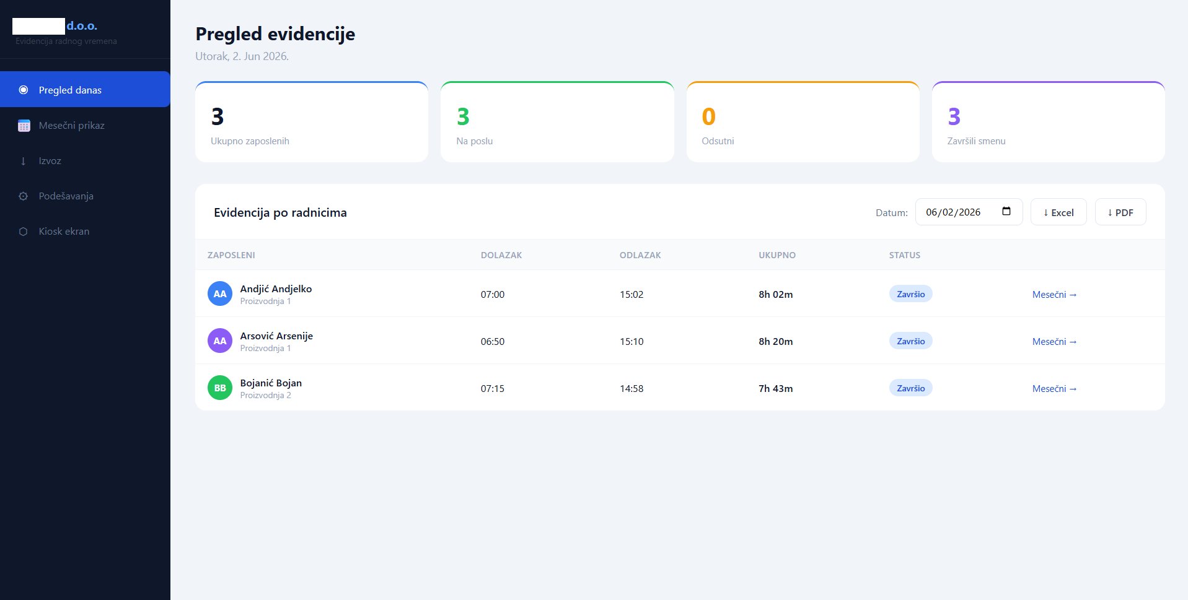Click total 8h 20m
The width and height of the screenshot is (1188, 600).
click(x=776, y=342)
